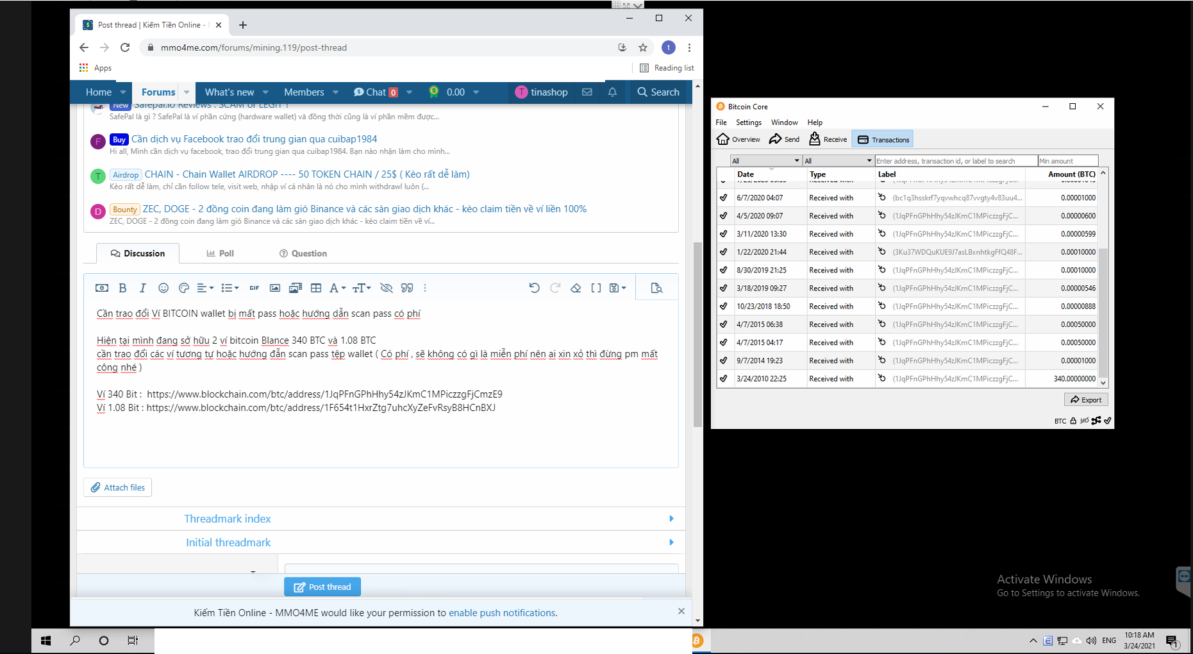Click the Post thread button
Image resolution: width=1193 pixels, height=654 pixels.
pos(322,587)
